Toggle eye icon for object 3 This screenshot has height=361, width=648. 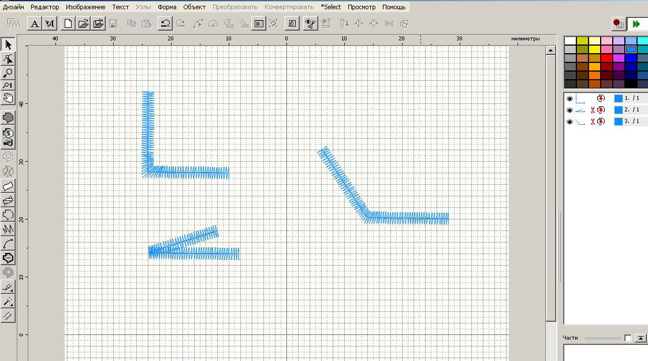[x=569, y=121]
